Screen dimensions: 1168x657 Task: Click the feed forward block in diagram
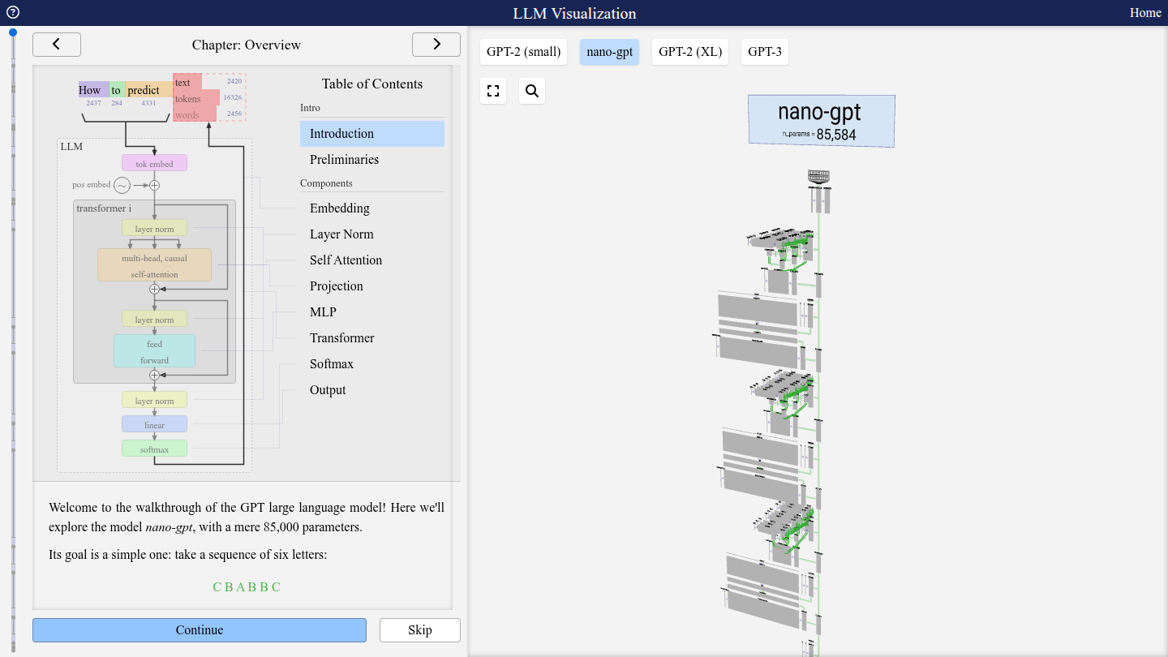[154, 351]
